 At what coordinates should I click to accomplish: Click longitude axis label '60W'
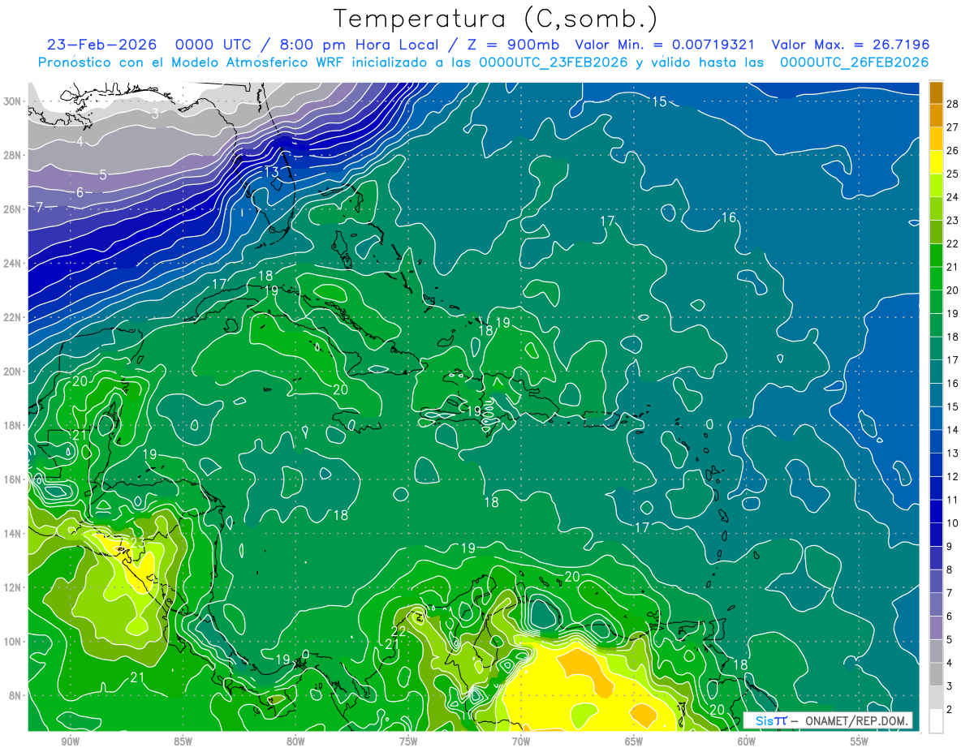click(747, 741)
